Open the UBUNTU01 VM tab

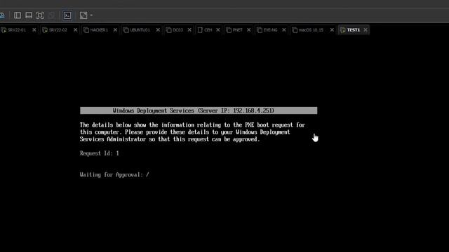(x=140, y=30)
